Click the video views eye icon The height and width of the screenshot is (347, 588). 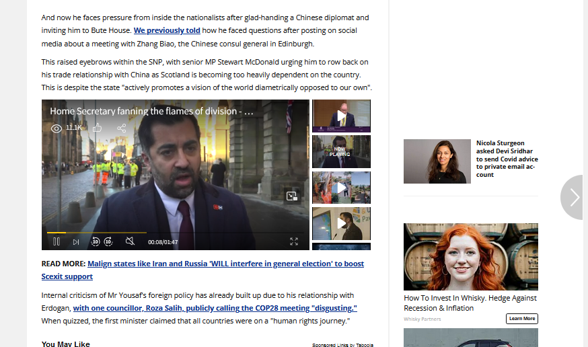[x=57, y=128]
